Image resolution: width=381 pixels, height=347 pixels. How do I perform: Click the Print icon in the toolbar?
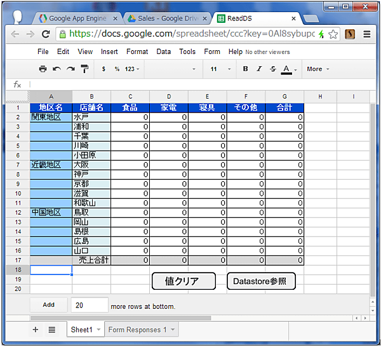click(43, 69)
